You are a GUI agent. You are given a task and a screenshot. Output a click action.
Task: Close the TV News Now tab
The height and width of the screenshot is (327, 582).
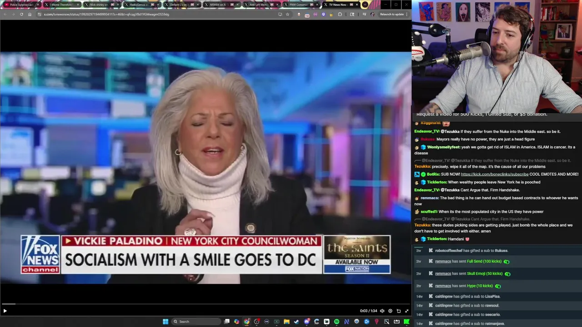356,5
